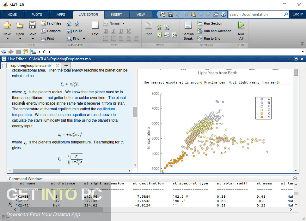Open the address bar path dropdown

[x=303, y=52]
